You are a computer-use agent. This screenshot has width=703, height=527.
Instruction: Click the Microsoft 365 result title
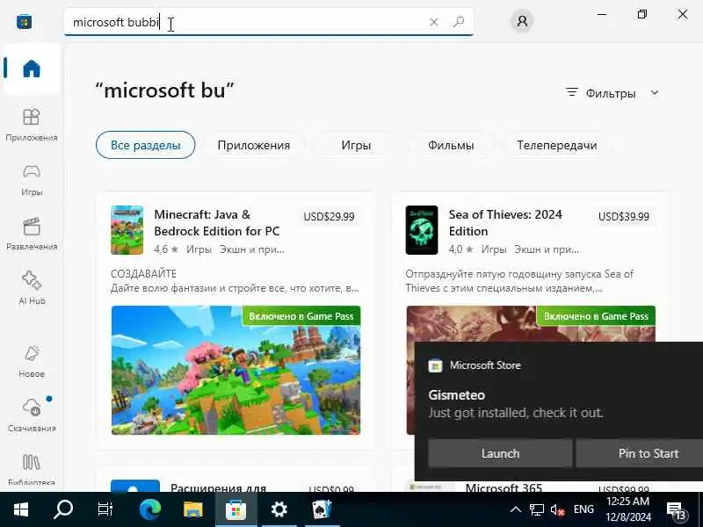(x=504, y=487)
